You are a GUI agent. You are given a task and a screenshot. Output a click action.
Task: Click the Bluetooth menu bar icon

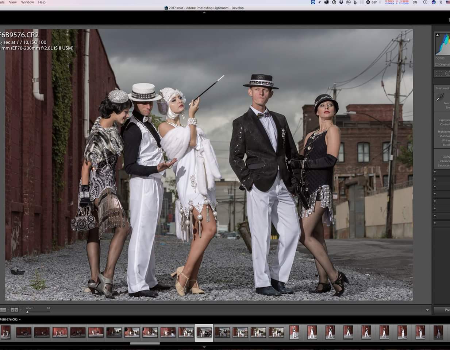coord(441,2)
